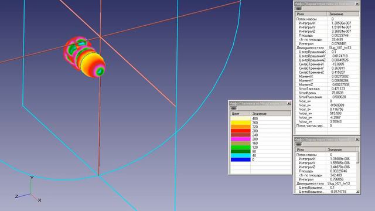This screenshot has width=375, height=211.
Task: Select the 'Vour_z=' value 0.116756
Action: point(337,110)
